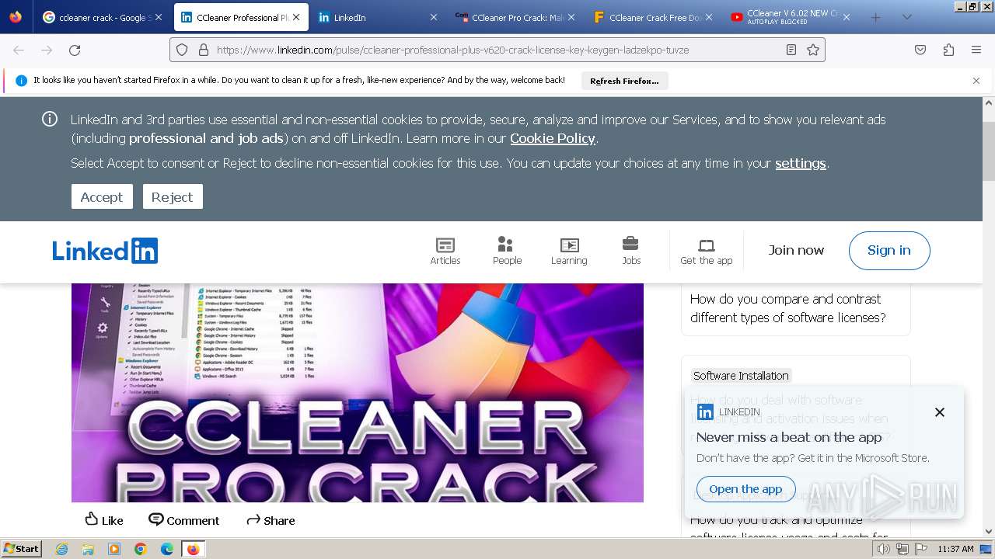Click the Sign in button
The width and height of the screenshot is (995, 559).
[x=889, y=250]
